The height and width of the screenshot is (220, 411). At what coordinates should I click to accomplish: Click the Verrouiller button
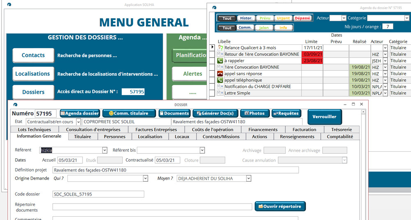coord(324,117)
